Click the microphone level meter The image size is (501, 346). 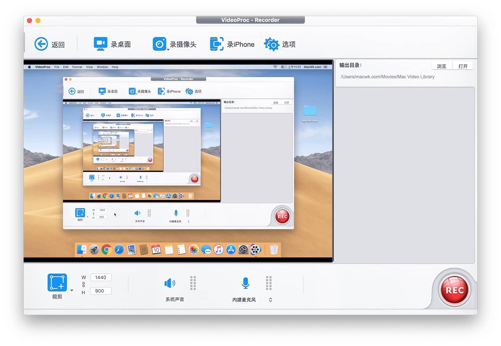(x=269, y=283)
